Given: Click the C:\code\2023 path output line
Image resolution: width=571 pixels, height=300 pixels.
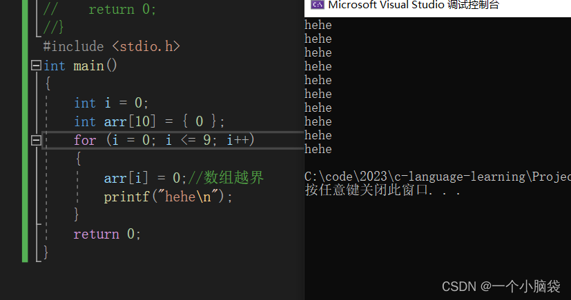Looking at the screenshot, I should (x=437, y=177).
